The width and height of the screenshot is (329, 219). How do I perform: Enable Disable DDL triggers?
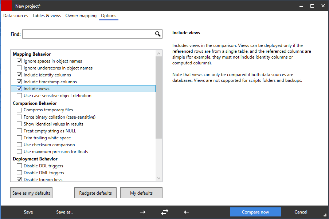click(x=19, y=166)
